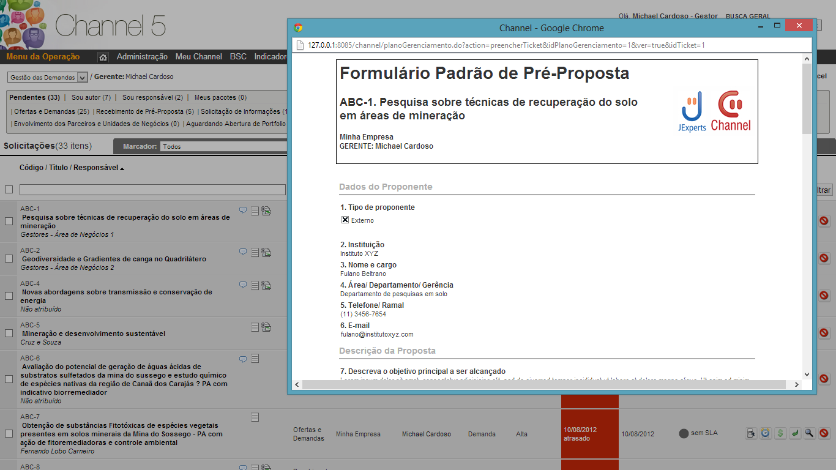Open attachments icon for ABC-1 row
836x470 pixels.
pos(266,211)
